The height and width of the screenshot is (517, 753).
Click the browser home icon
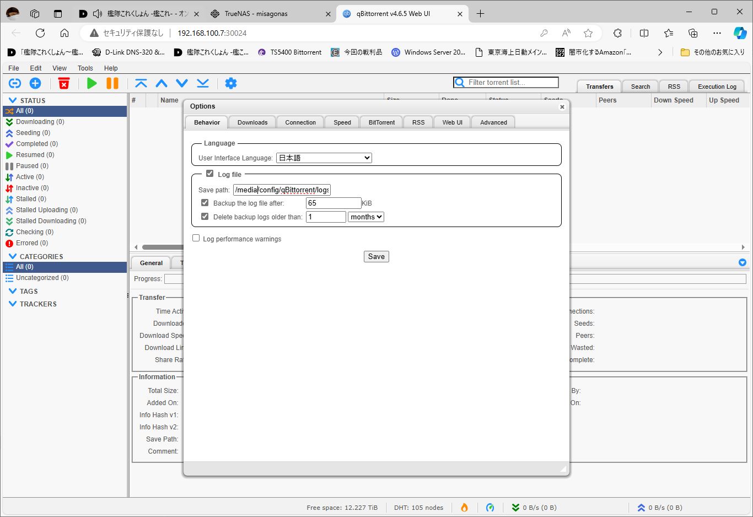(x=64, y=33)
